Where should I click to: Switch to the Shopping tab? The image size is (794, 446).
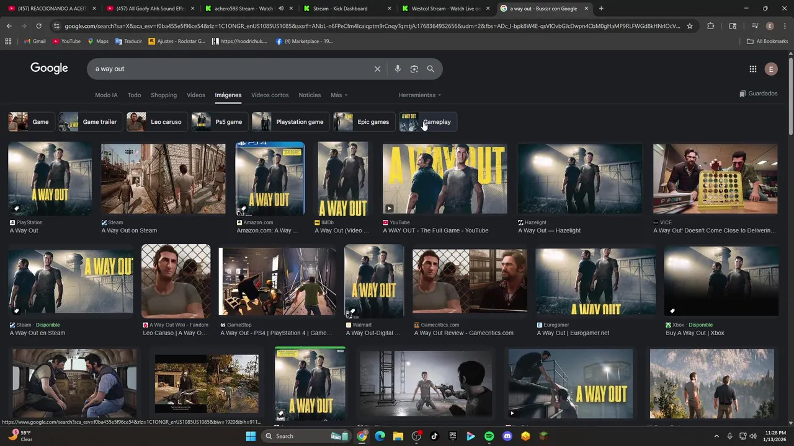click(x=164, y=95)
